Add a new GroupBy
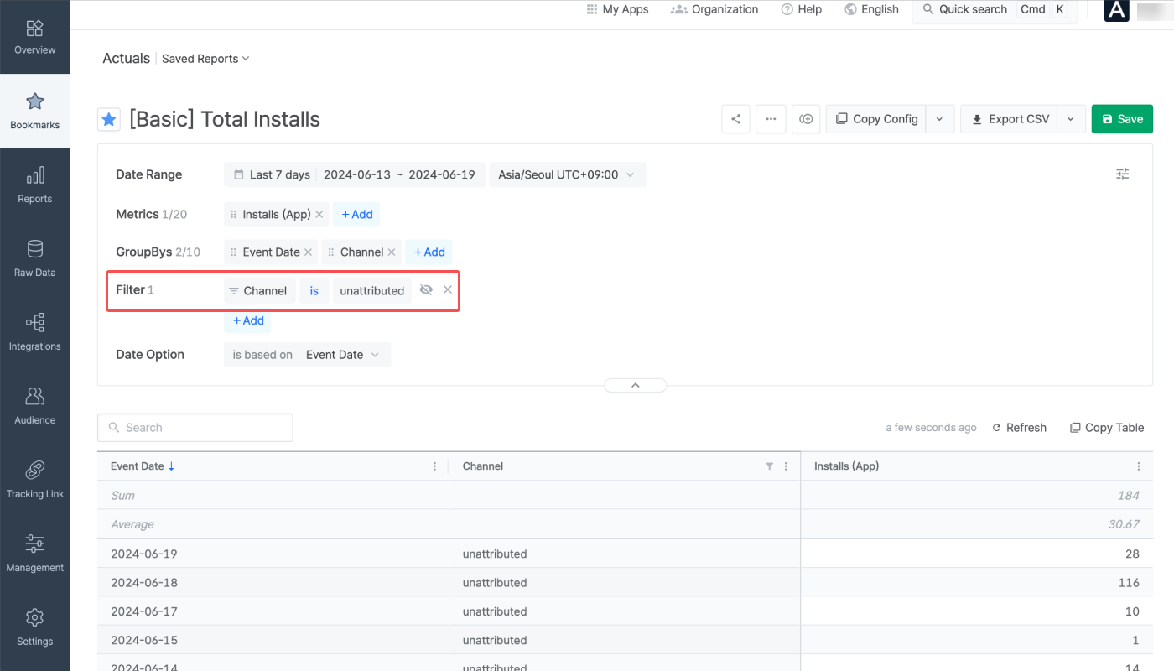1174x671 pixels. 429,252
